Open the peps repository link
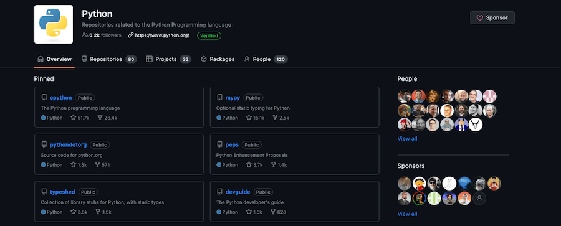 (232, 144)
